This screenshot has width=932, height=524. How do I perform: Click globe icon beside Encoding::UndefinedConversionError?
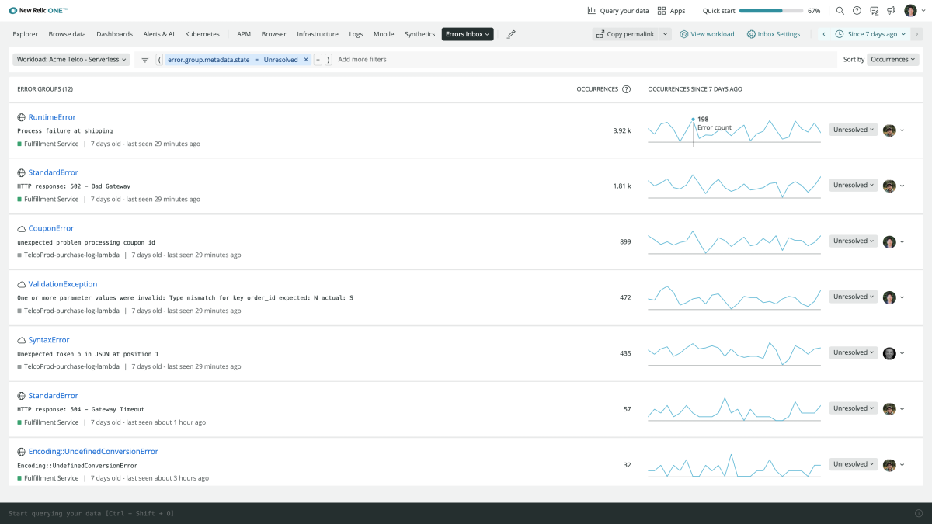pyautogui.click(x=22, y=452)
